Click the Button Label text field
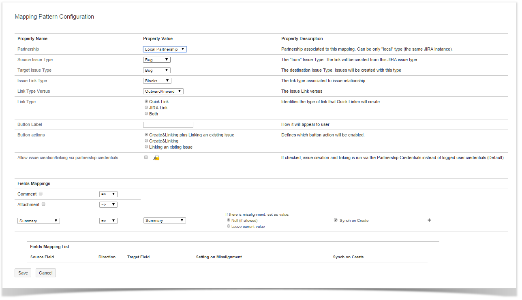This screenshot has width=522, height=300. point(168,125)
